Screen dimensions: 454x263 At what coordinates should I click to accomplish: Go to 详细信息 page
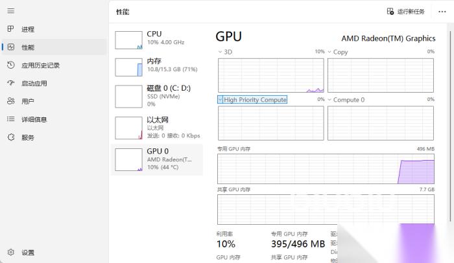pos(34,119)
